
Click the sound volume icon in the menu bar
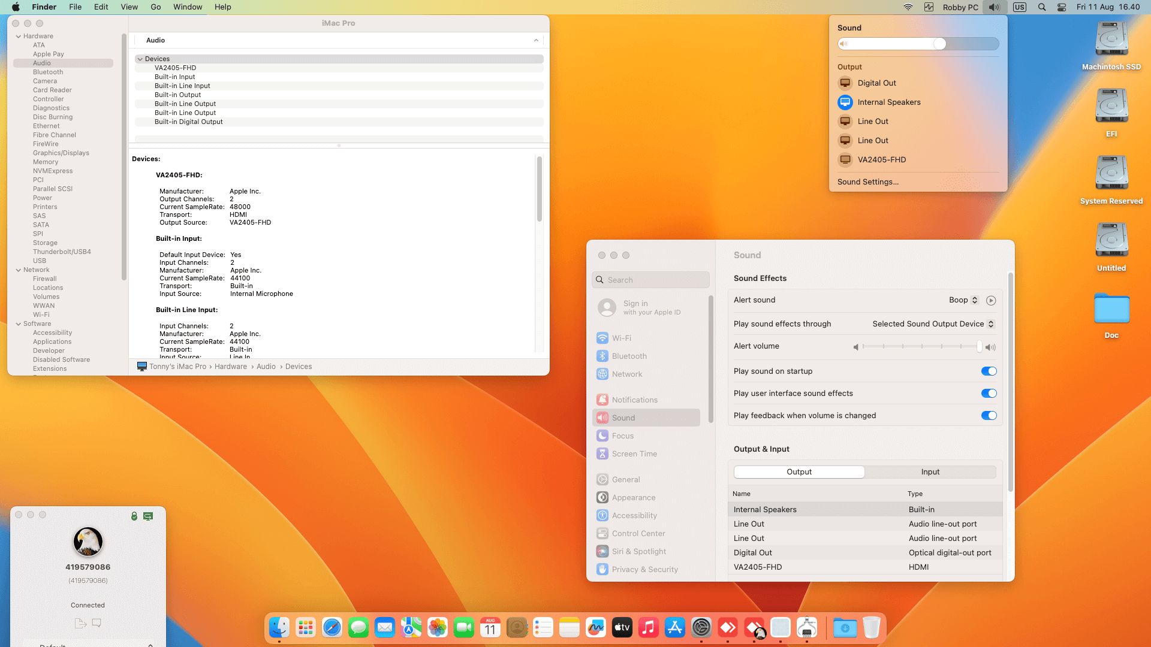click(994, 7)
